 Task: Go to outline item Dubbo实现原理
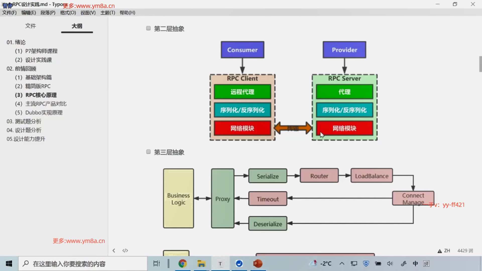click(44, 112)
